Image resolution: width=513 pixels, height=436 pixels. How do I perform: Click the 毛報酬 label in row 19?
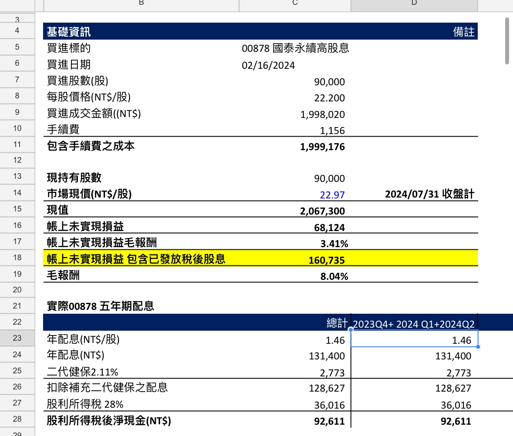point(63,275)
